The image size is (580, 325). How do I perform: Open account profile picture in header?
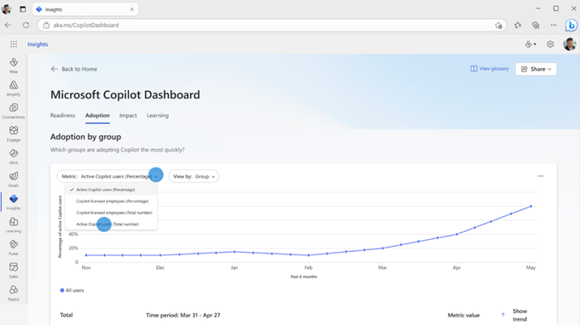(570, 44)
